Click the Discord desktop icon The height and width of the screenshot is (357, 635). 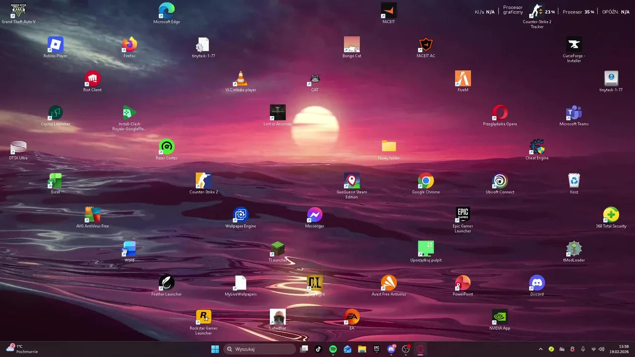point(537,286)
